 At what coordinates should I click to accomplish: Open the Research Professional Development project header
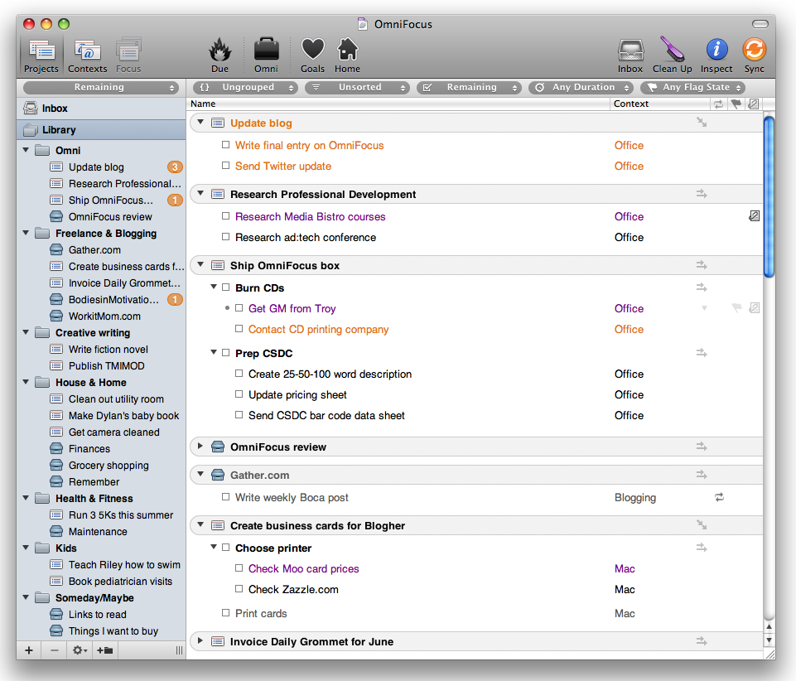coord(476,194)
